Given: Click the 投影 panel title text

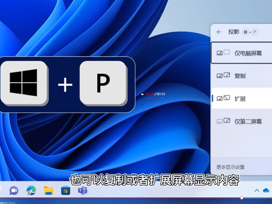Looking at the screenshot, I should (x=233, y=32).
